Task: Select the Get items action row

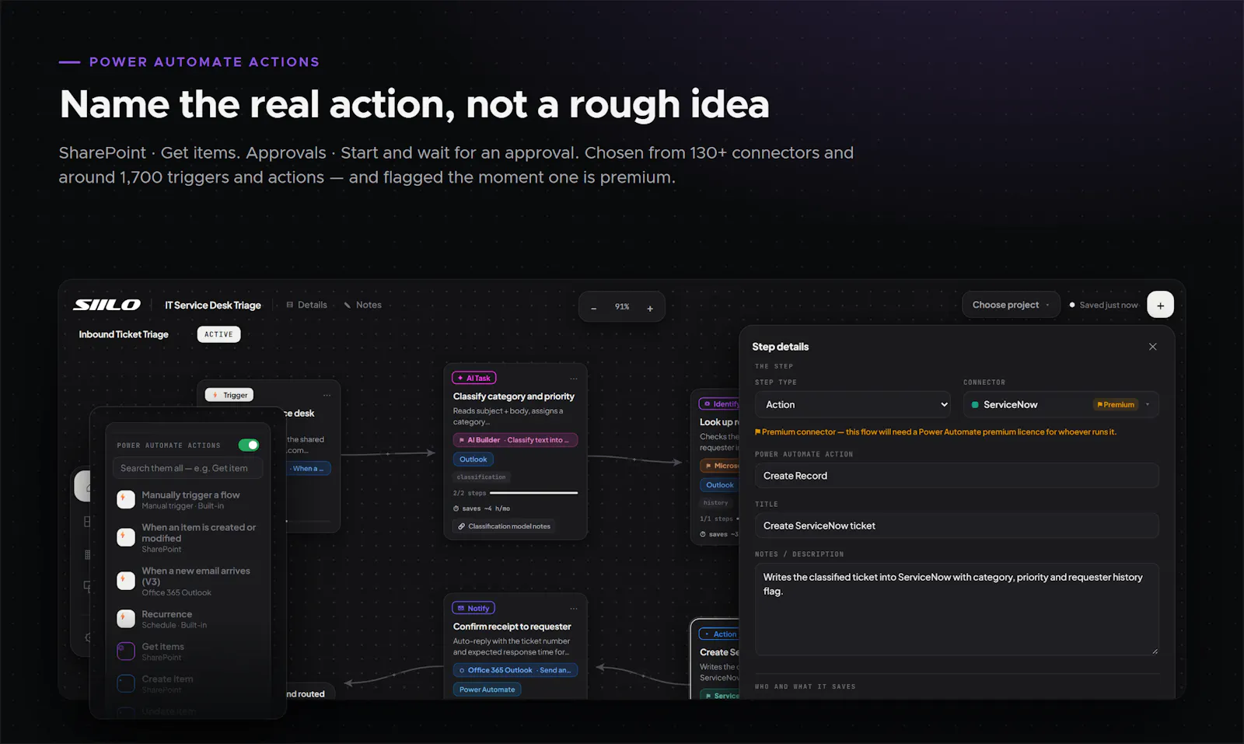Action: click(x=187, y=651)
